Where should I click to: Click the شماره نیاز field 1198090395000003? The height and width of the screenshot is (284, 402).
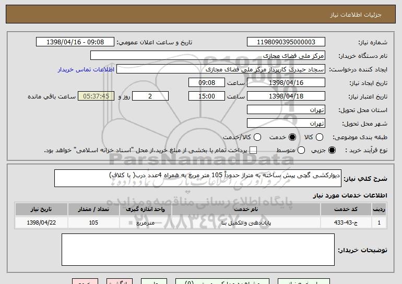(286, 42)
